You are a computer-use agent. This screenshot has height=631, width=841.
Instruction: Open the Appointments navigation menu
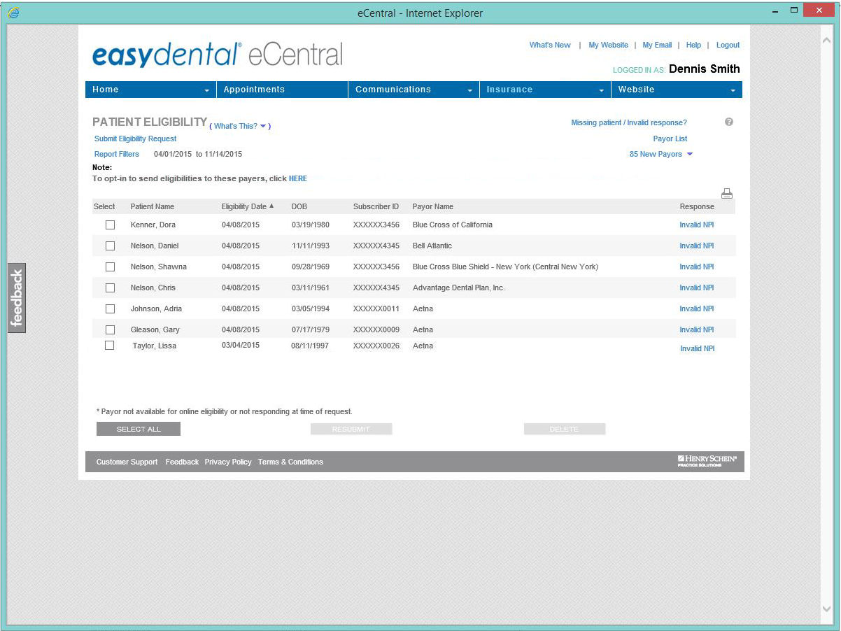click(282, 90)
